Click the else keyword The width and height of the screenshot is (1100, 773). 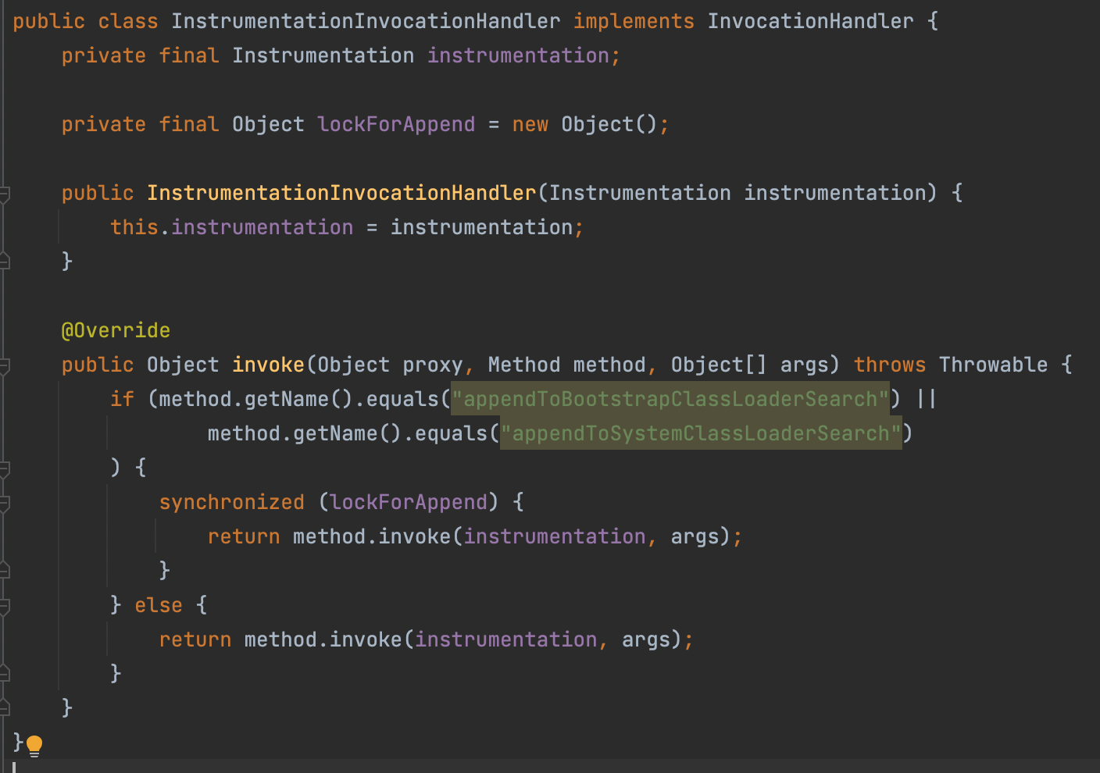point(159,605)
